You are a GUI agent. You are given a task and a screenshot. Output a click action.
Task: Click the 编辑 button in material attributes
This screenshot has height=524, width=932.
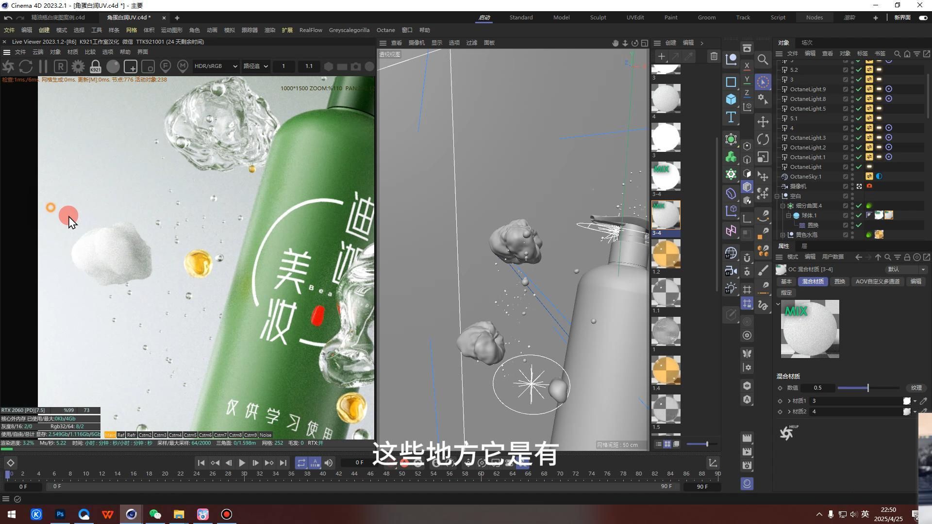(x=915, y=281)
